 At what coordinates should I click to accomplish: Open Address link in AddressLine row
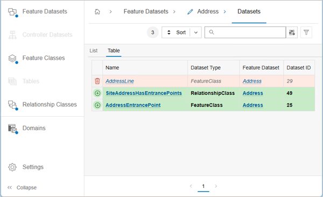pos(252,81)
